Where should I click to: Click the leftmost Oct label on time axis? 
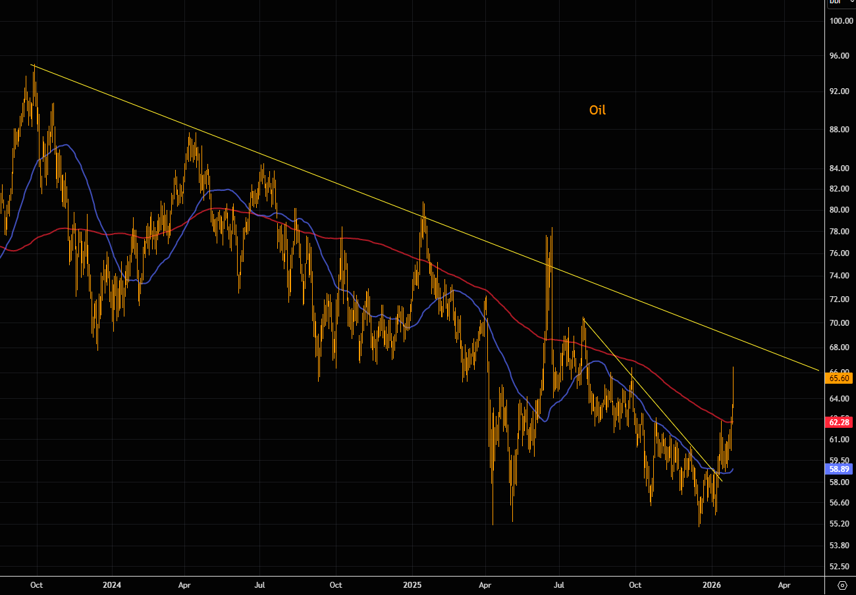tap(37, 584)
